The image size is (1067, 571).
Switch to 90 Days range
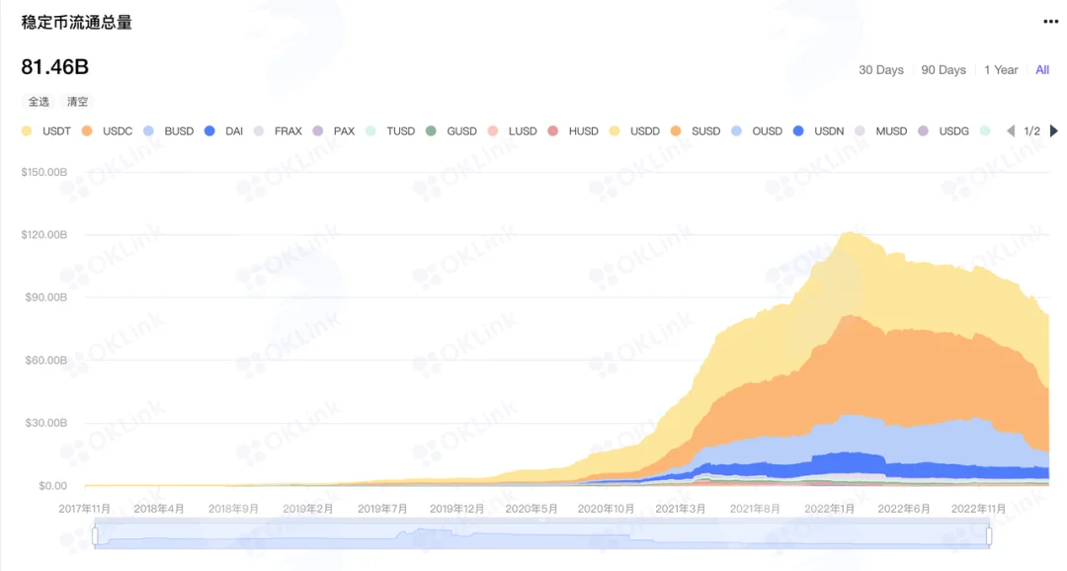tap(944, 70)
